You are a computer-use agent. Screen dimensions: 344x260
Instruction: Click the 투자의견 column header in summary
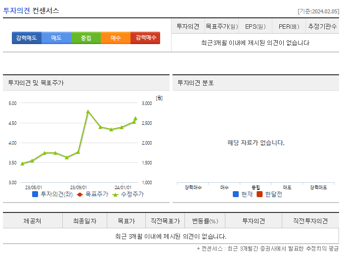[188, 26]
